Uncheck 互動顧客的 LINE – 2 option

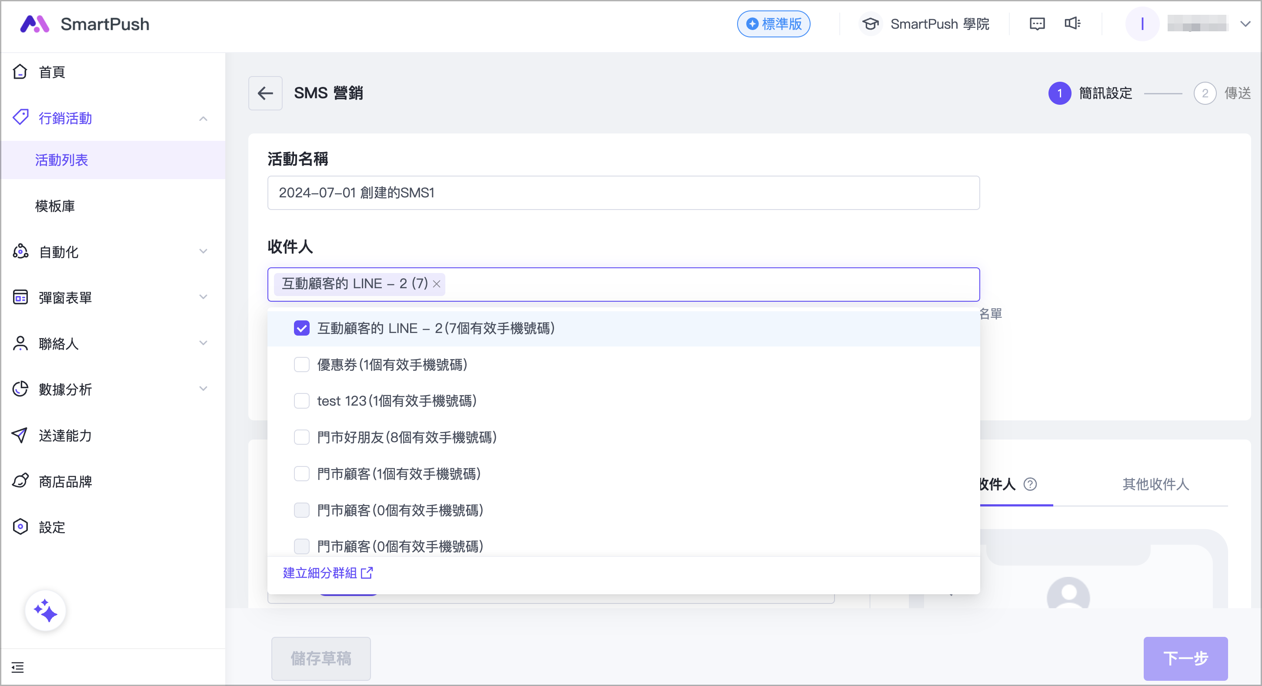point(301,328)
